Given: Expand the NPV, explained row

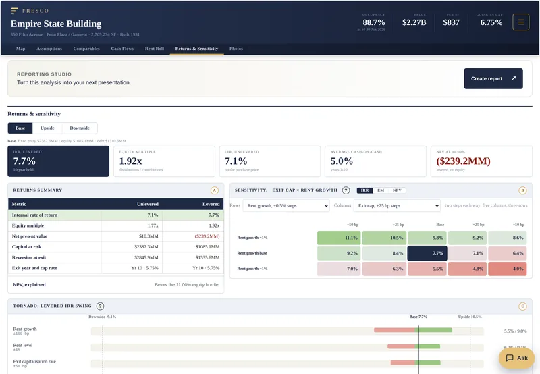Looking at the screenshot, I should tap(115, 284).
